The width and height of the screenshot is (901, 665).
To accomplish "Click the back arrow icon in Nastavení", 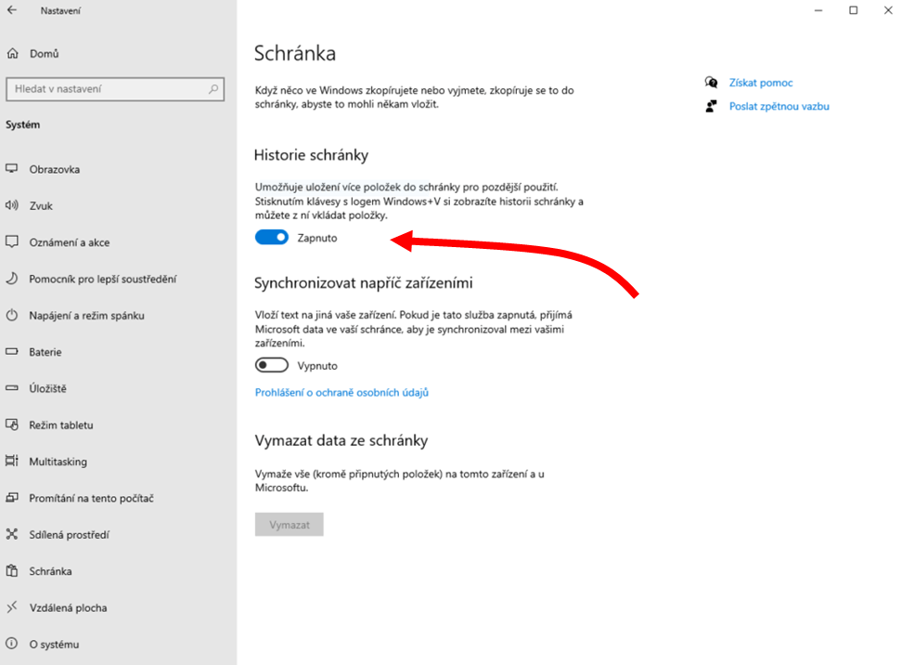I will coord(12,11).
